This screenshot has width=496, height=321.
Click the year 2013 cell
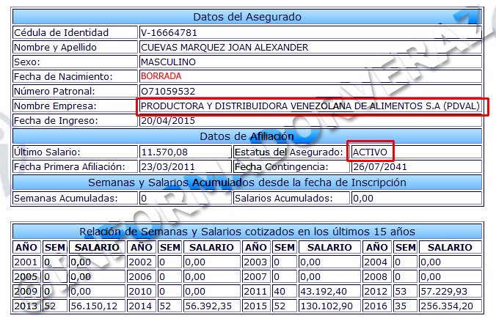pos(26,306)
